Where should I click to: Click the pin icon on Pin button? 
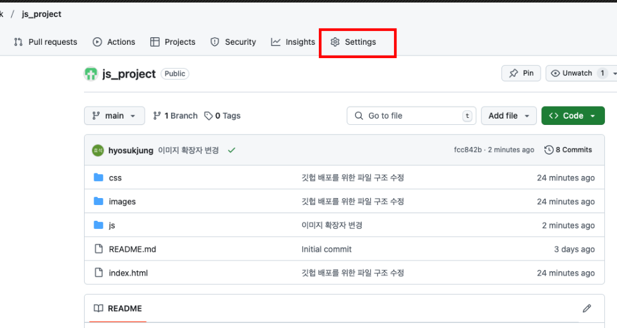513,73
